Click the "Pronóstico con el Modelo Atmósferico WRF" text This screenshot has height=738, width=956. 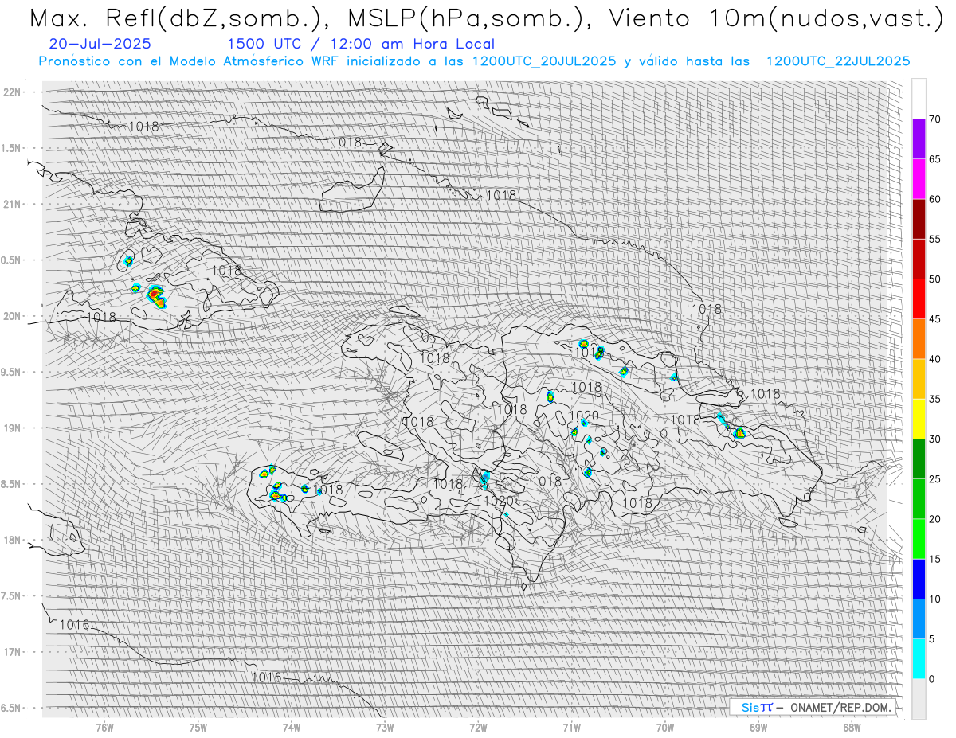point(187,61)
